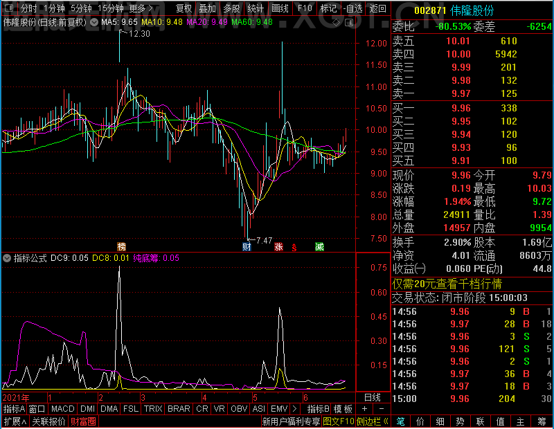Select the 值 value tab
The width and height of the screenshot is (554, 429).
tap(500, 421)
